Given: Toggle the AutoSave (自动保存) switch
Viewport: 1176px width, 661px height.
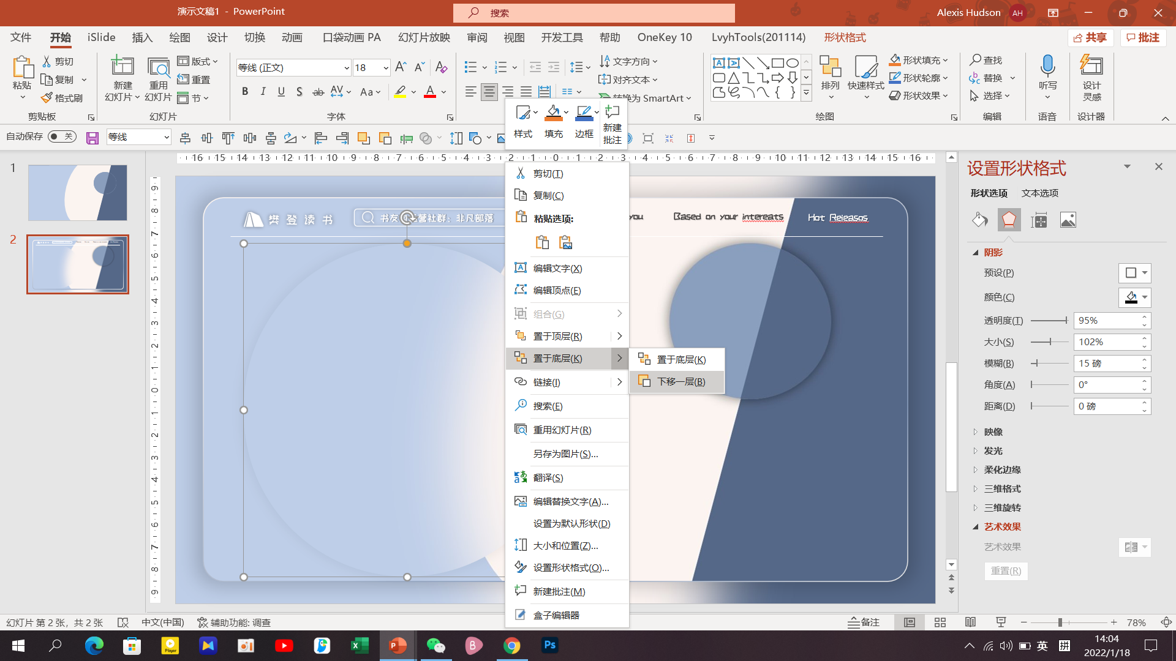Looking at the screenshot, I should [62, 136].
